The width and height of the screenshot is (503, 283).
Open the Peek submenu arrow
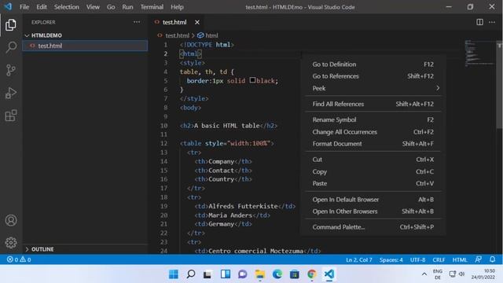click(x=438, y=88)
